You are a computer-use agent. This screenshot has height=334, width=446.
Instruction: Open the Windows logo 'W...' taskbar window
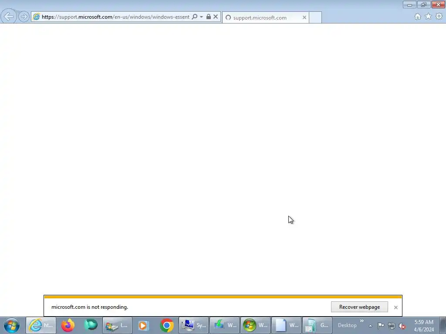[x=255, y=325]
